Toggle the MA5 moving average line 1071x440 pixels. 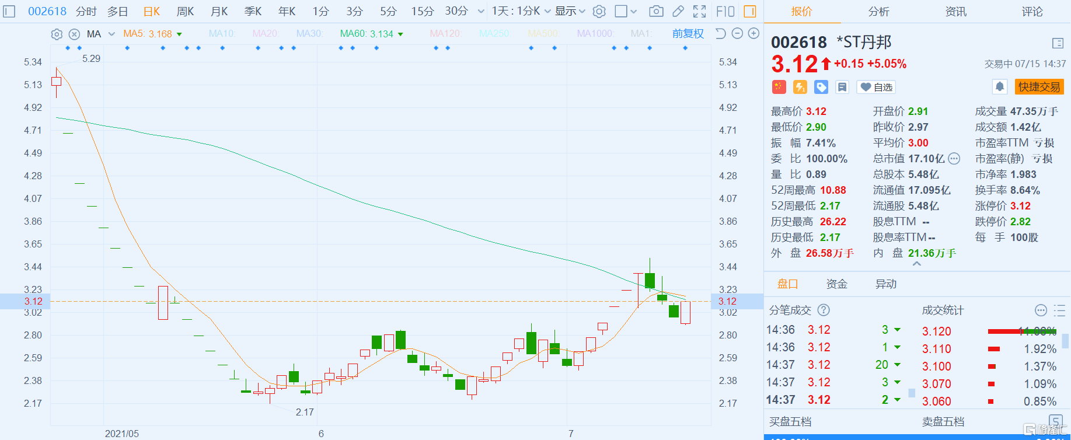148,34
